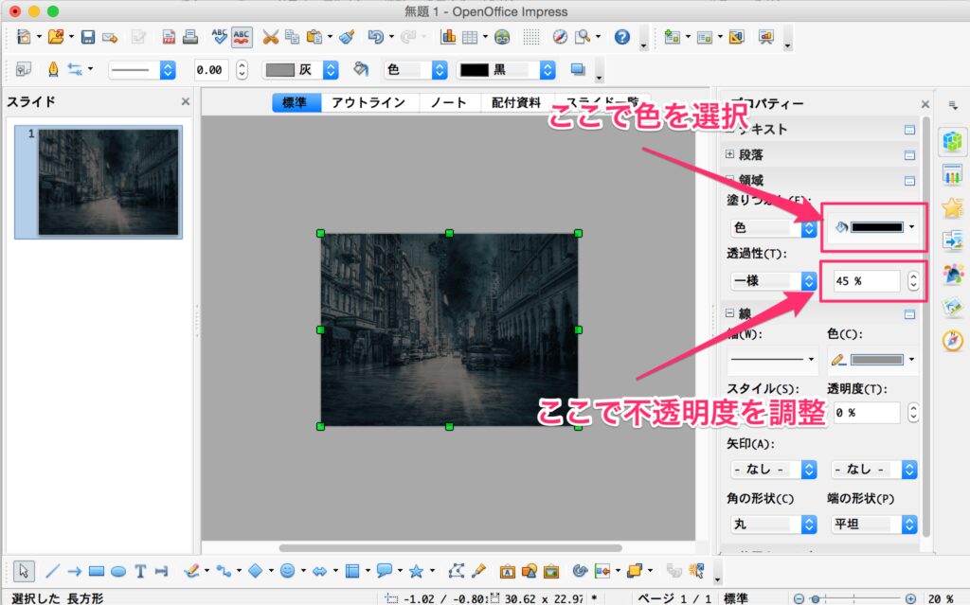Click the Save icon in toolbar
This screenshot has width=970, height=605.
(x=87, y=38)
